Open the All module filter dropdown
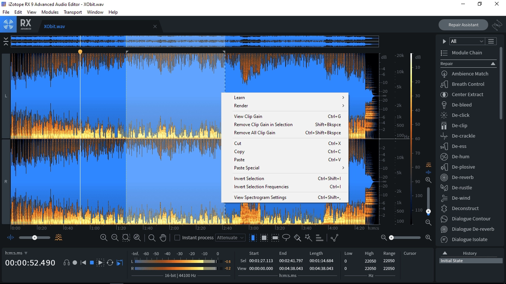Viewport: 506px width, 284px height. click(x=467, y=41)
